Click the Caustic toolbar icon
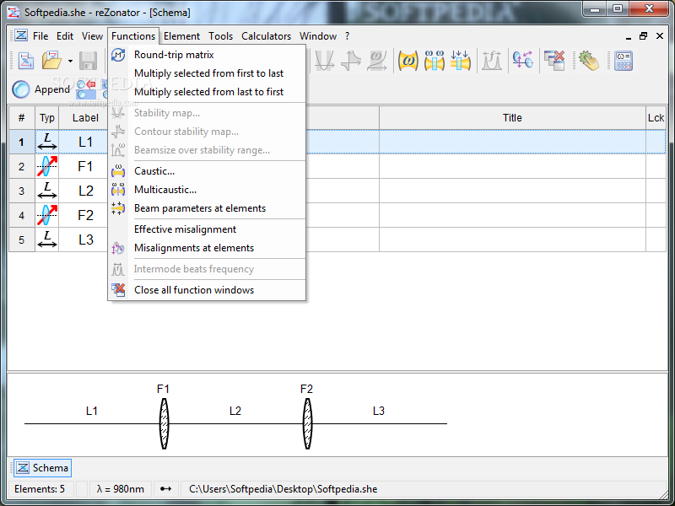 (408, 61)
